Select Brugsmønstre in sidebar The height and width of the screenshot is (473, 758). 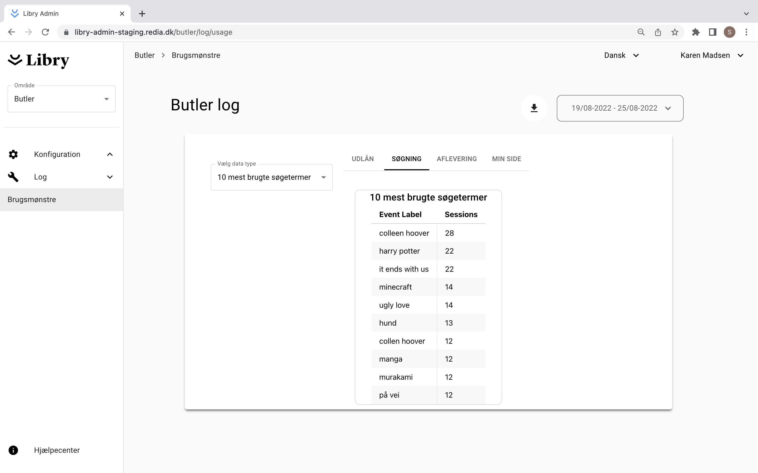click(32, 200)
